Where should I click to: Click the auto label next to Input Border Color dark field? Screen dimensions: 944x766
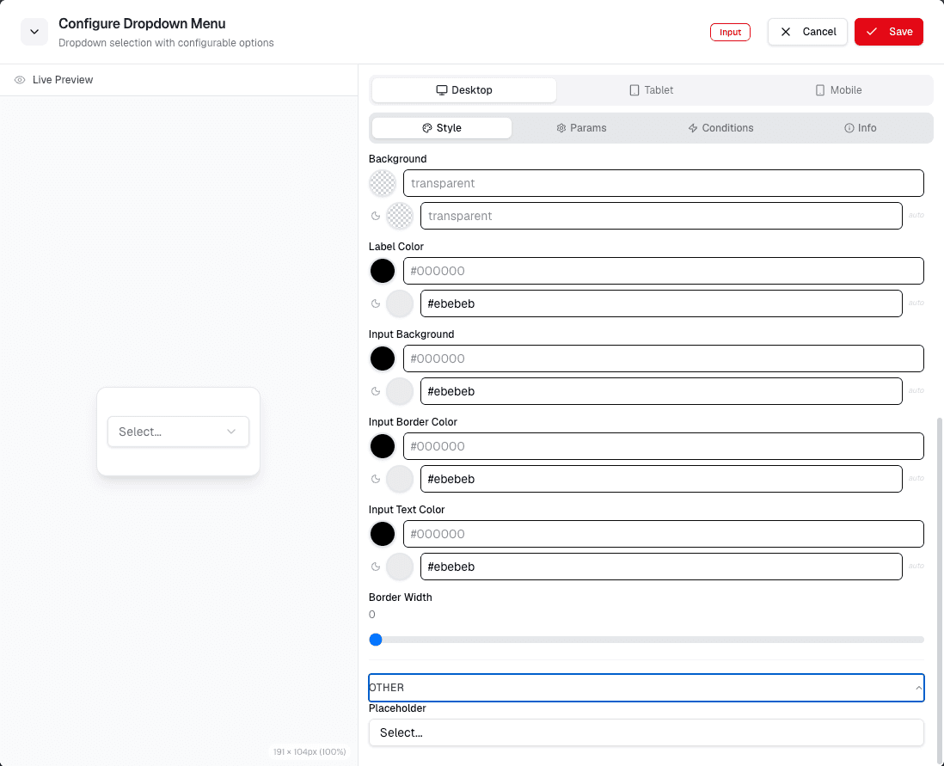(x=916, y=478)
